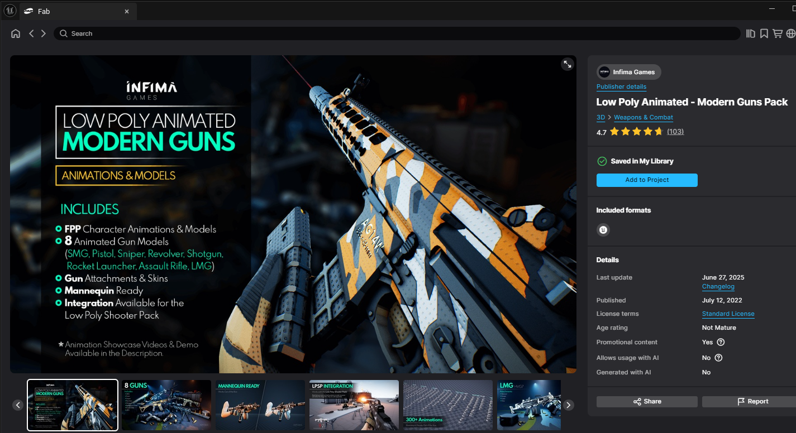
Task: Open the saved bookmarks icon
Action: 764,33
